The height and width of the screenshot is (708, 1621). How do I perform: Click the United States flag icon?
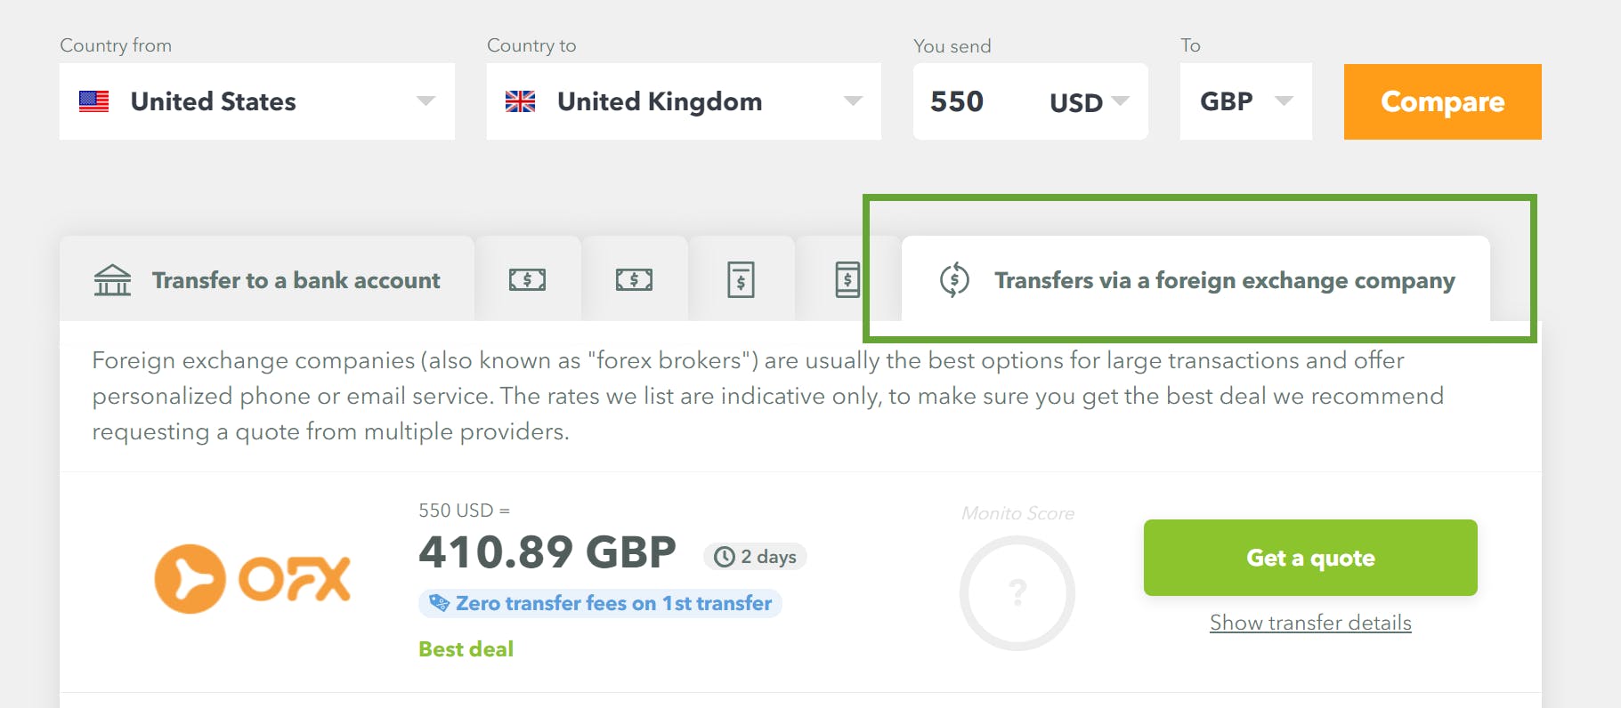click(x=93, y=101)
